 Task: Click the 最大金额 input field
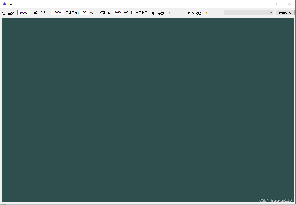pos(57,12)
